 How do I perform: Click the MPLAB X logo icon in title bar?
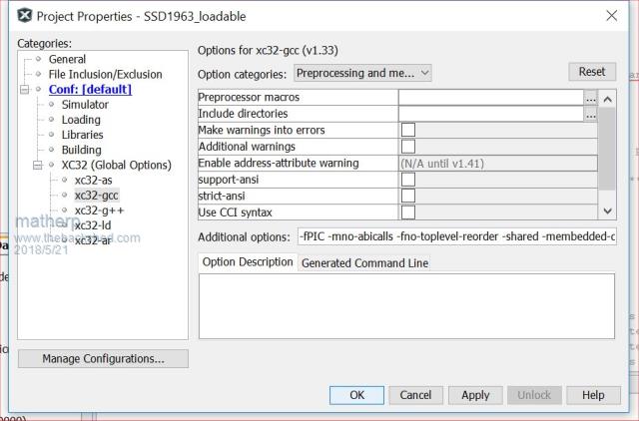(x=24, y=16)
